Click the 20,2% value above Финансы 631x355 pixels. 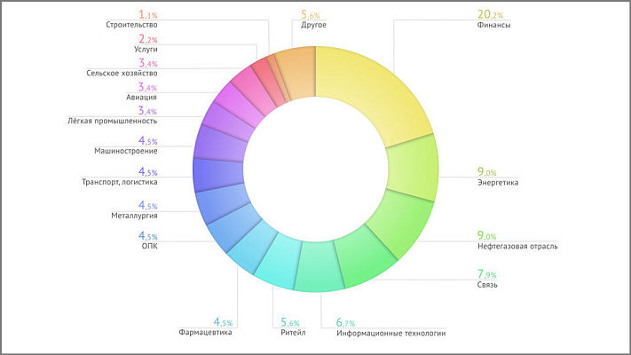click(x=491, y=14)
